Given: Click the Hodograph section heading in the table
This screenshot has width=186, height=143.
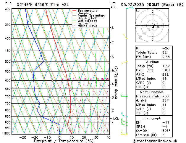Looking at the screenshot, I should click(x=153, y=118).
